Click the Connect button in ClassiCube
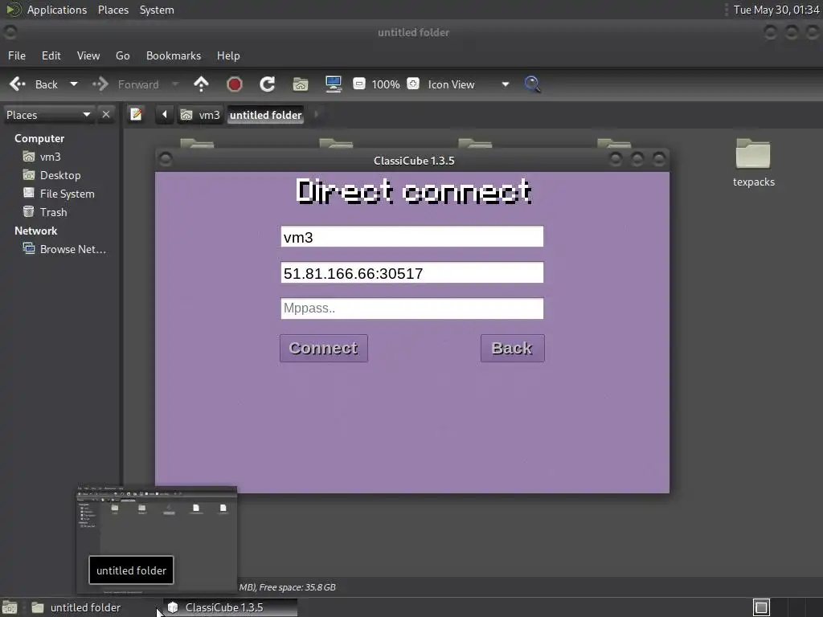Image resolution: width=823 pixels, height=617 pixels. (323, 349)
